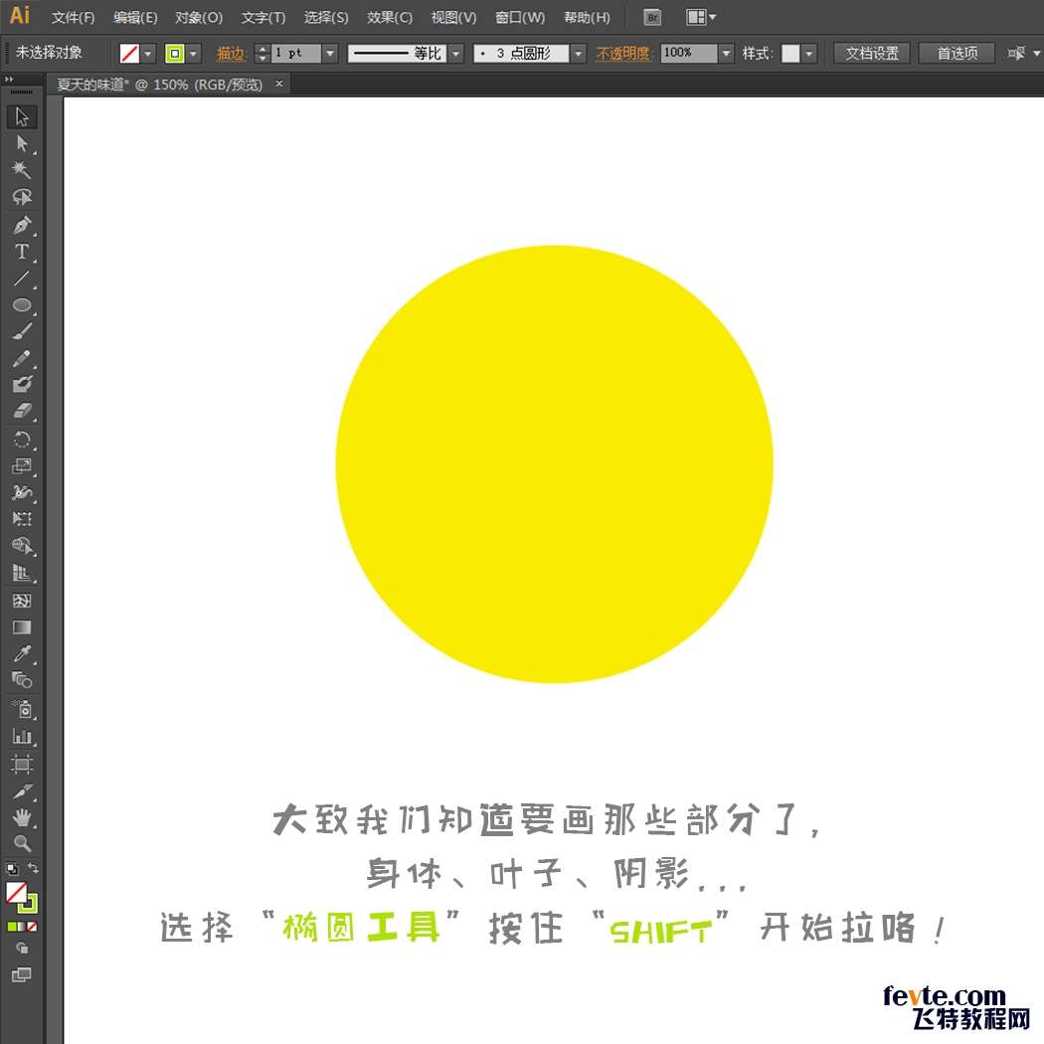Open the 编辑(E) menu
Viewport: 1044px width, 1044px height.
tap(135, 17)
